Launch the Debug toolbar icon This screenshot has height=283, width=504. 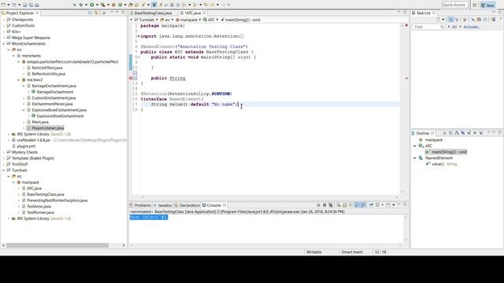pos(80,5)
